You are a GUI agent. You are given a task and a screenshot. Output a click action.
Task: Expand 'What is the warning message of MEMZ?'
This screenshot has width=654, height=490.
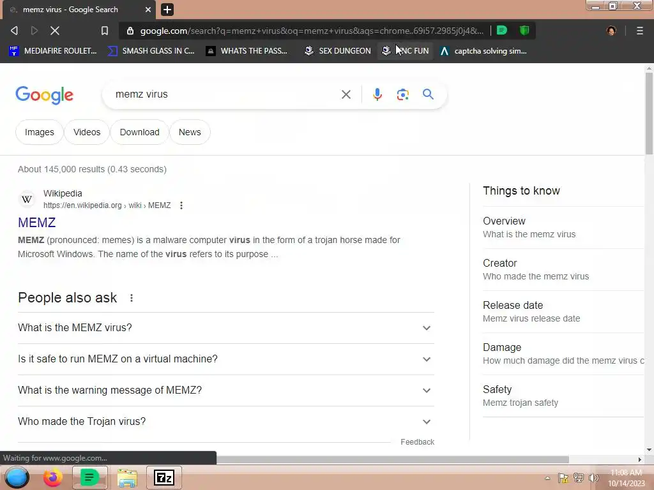(x=225, y=390)
